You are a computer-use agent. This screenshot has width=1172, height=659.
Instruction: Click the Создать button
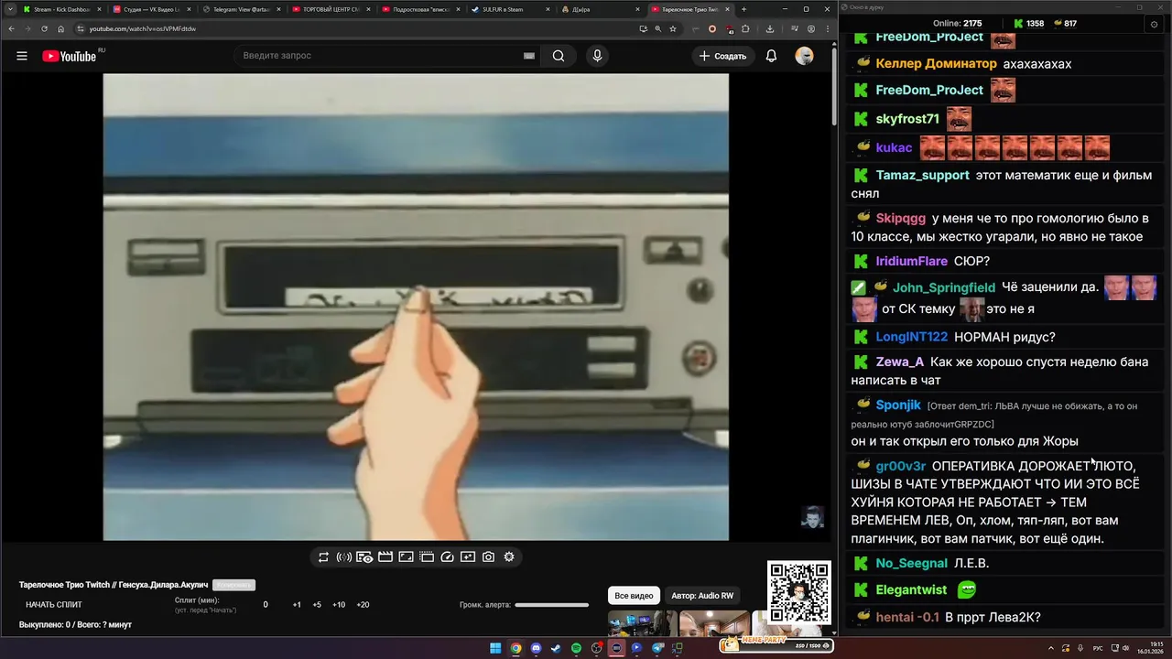722,56
